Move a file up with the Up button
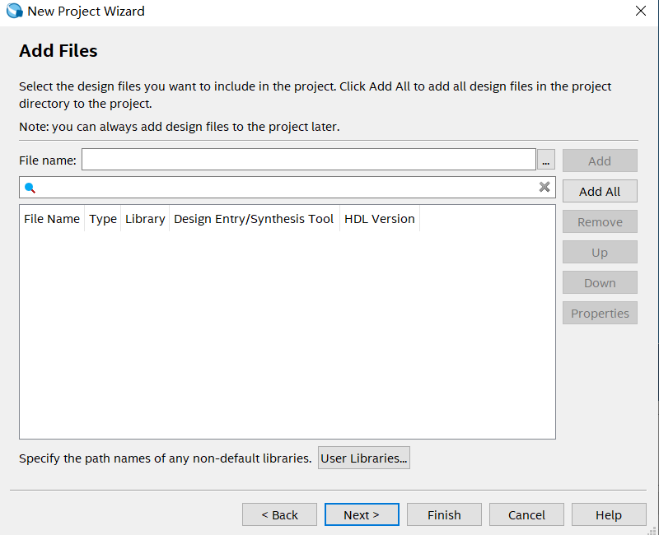 click(600, 252)
